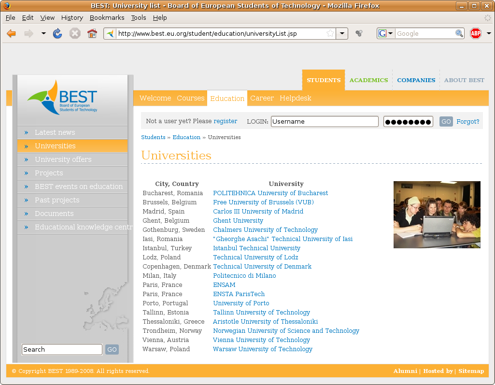Open University offers in the sidebar
495x385 pixels.
[72, 159]
